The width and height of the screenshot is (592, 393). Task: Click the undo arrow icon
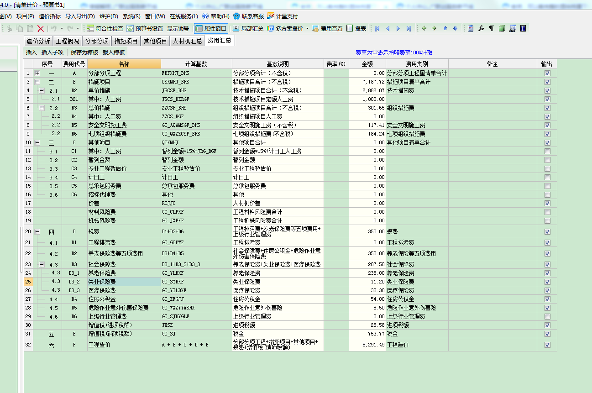pyautogui.click(x=53, y=28)
